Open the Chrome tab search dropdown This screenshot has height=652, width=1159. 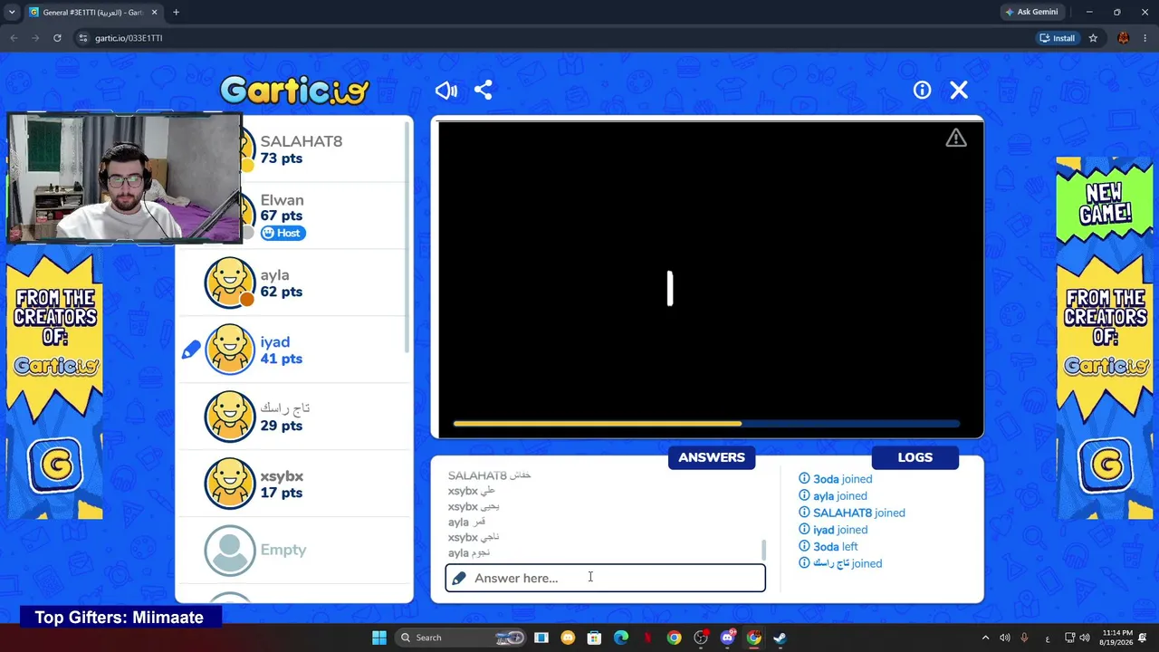pyautogui.click(x=12, y=12)
